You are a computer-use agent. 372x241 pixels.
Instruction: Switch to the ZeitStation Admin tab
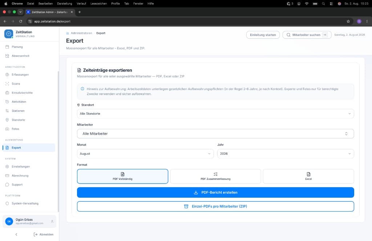[50, 12]
